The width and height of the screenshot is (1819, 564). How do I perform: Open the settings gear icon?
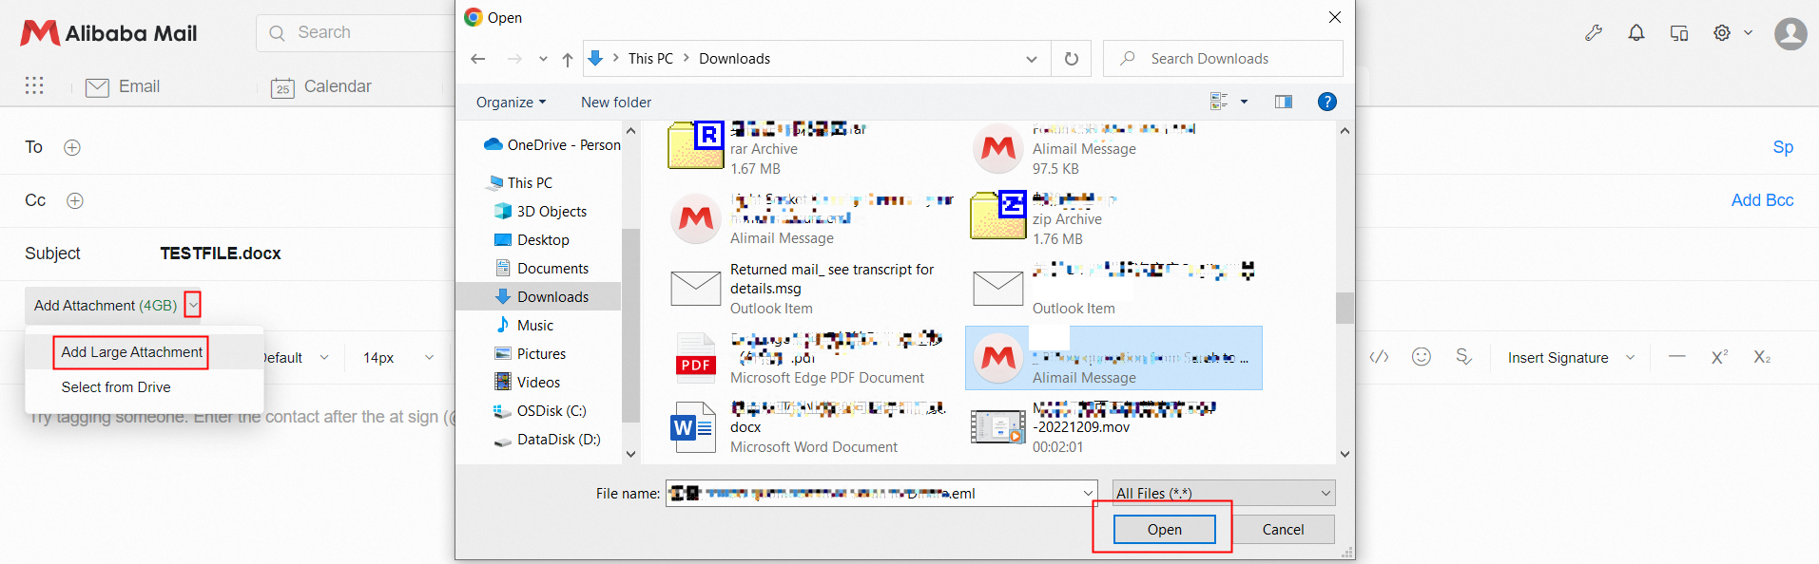(1722, 33)
